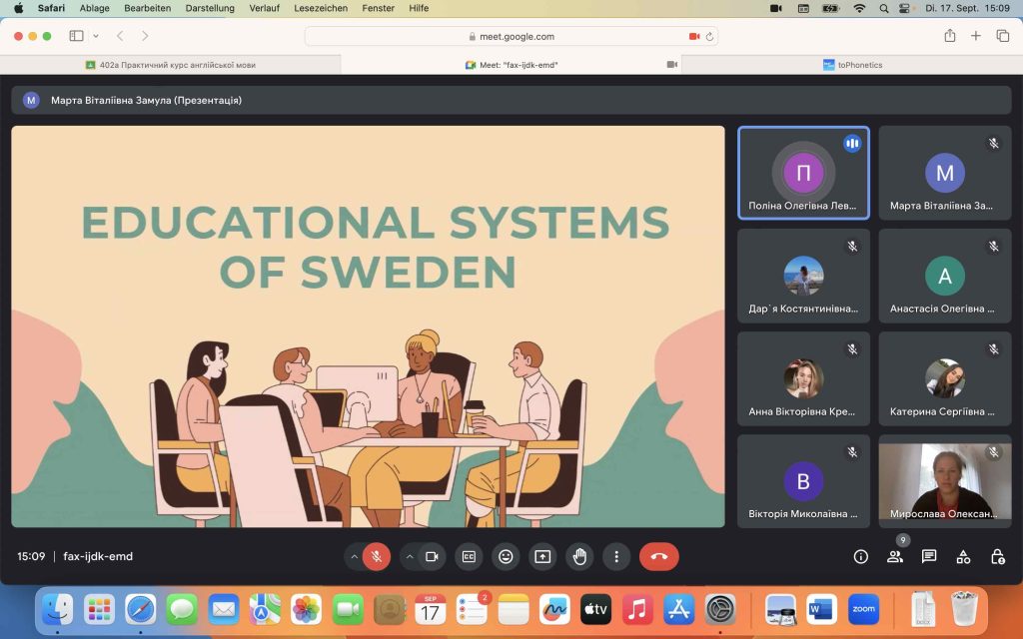Screen dimensions: 1023x639
Task: Click the present screen button
Action: pyautogui.click(x=542, y=556)
